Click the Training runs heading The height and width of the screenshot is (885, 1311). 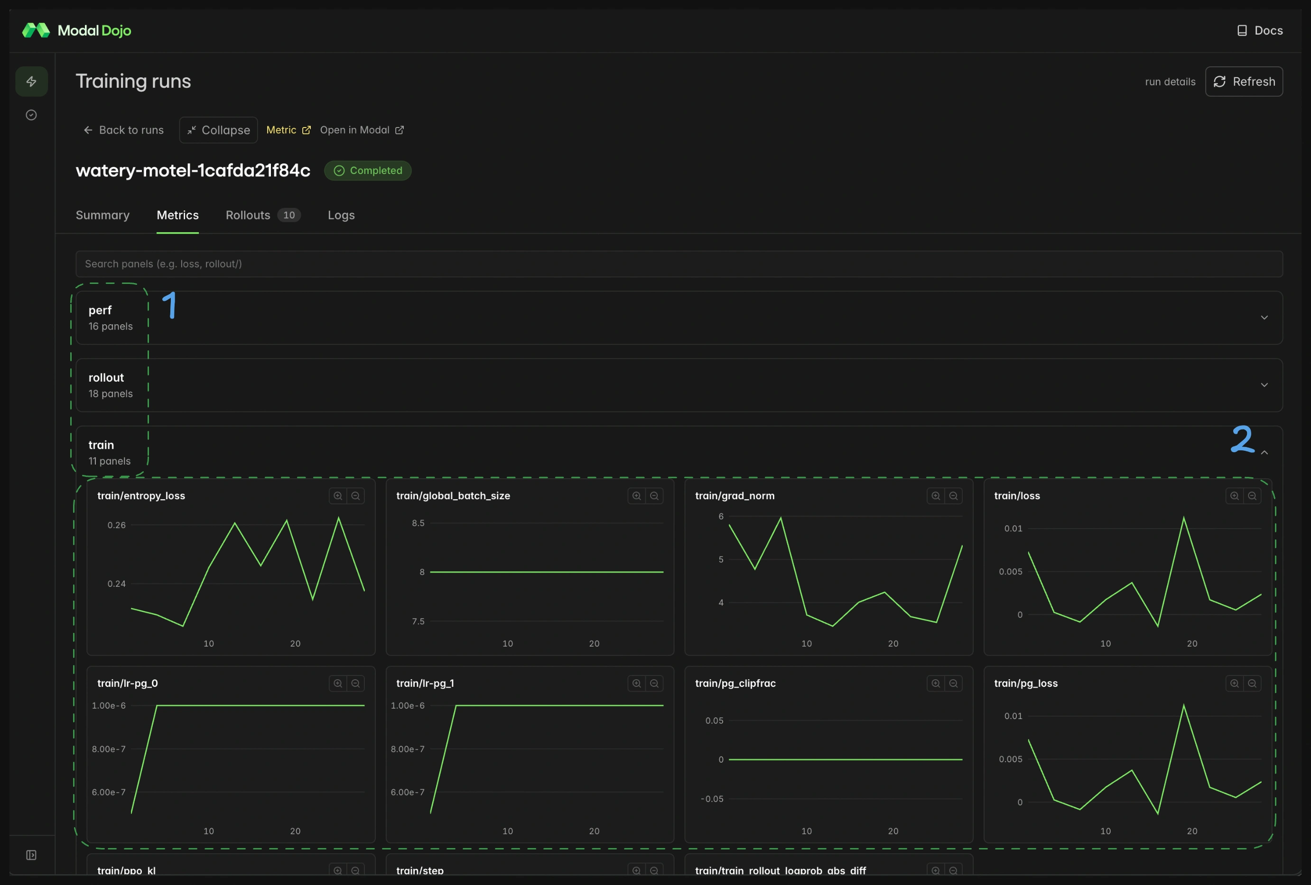click(x=133, y=81)
